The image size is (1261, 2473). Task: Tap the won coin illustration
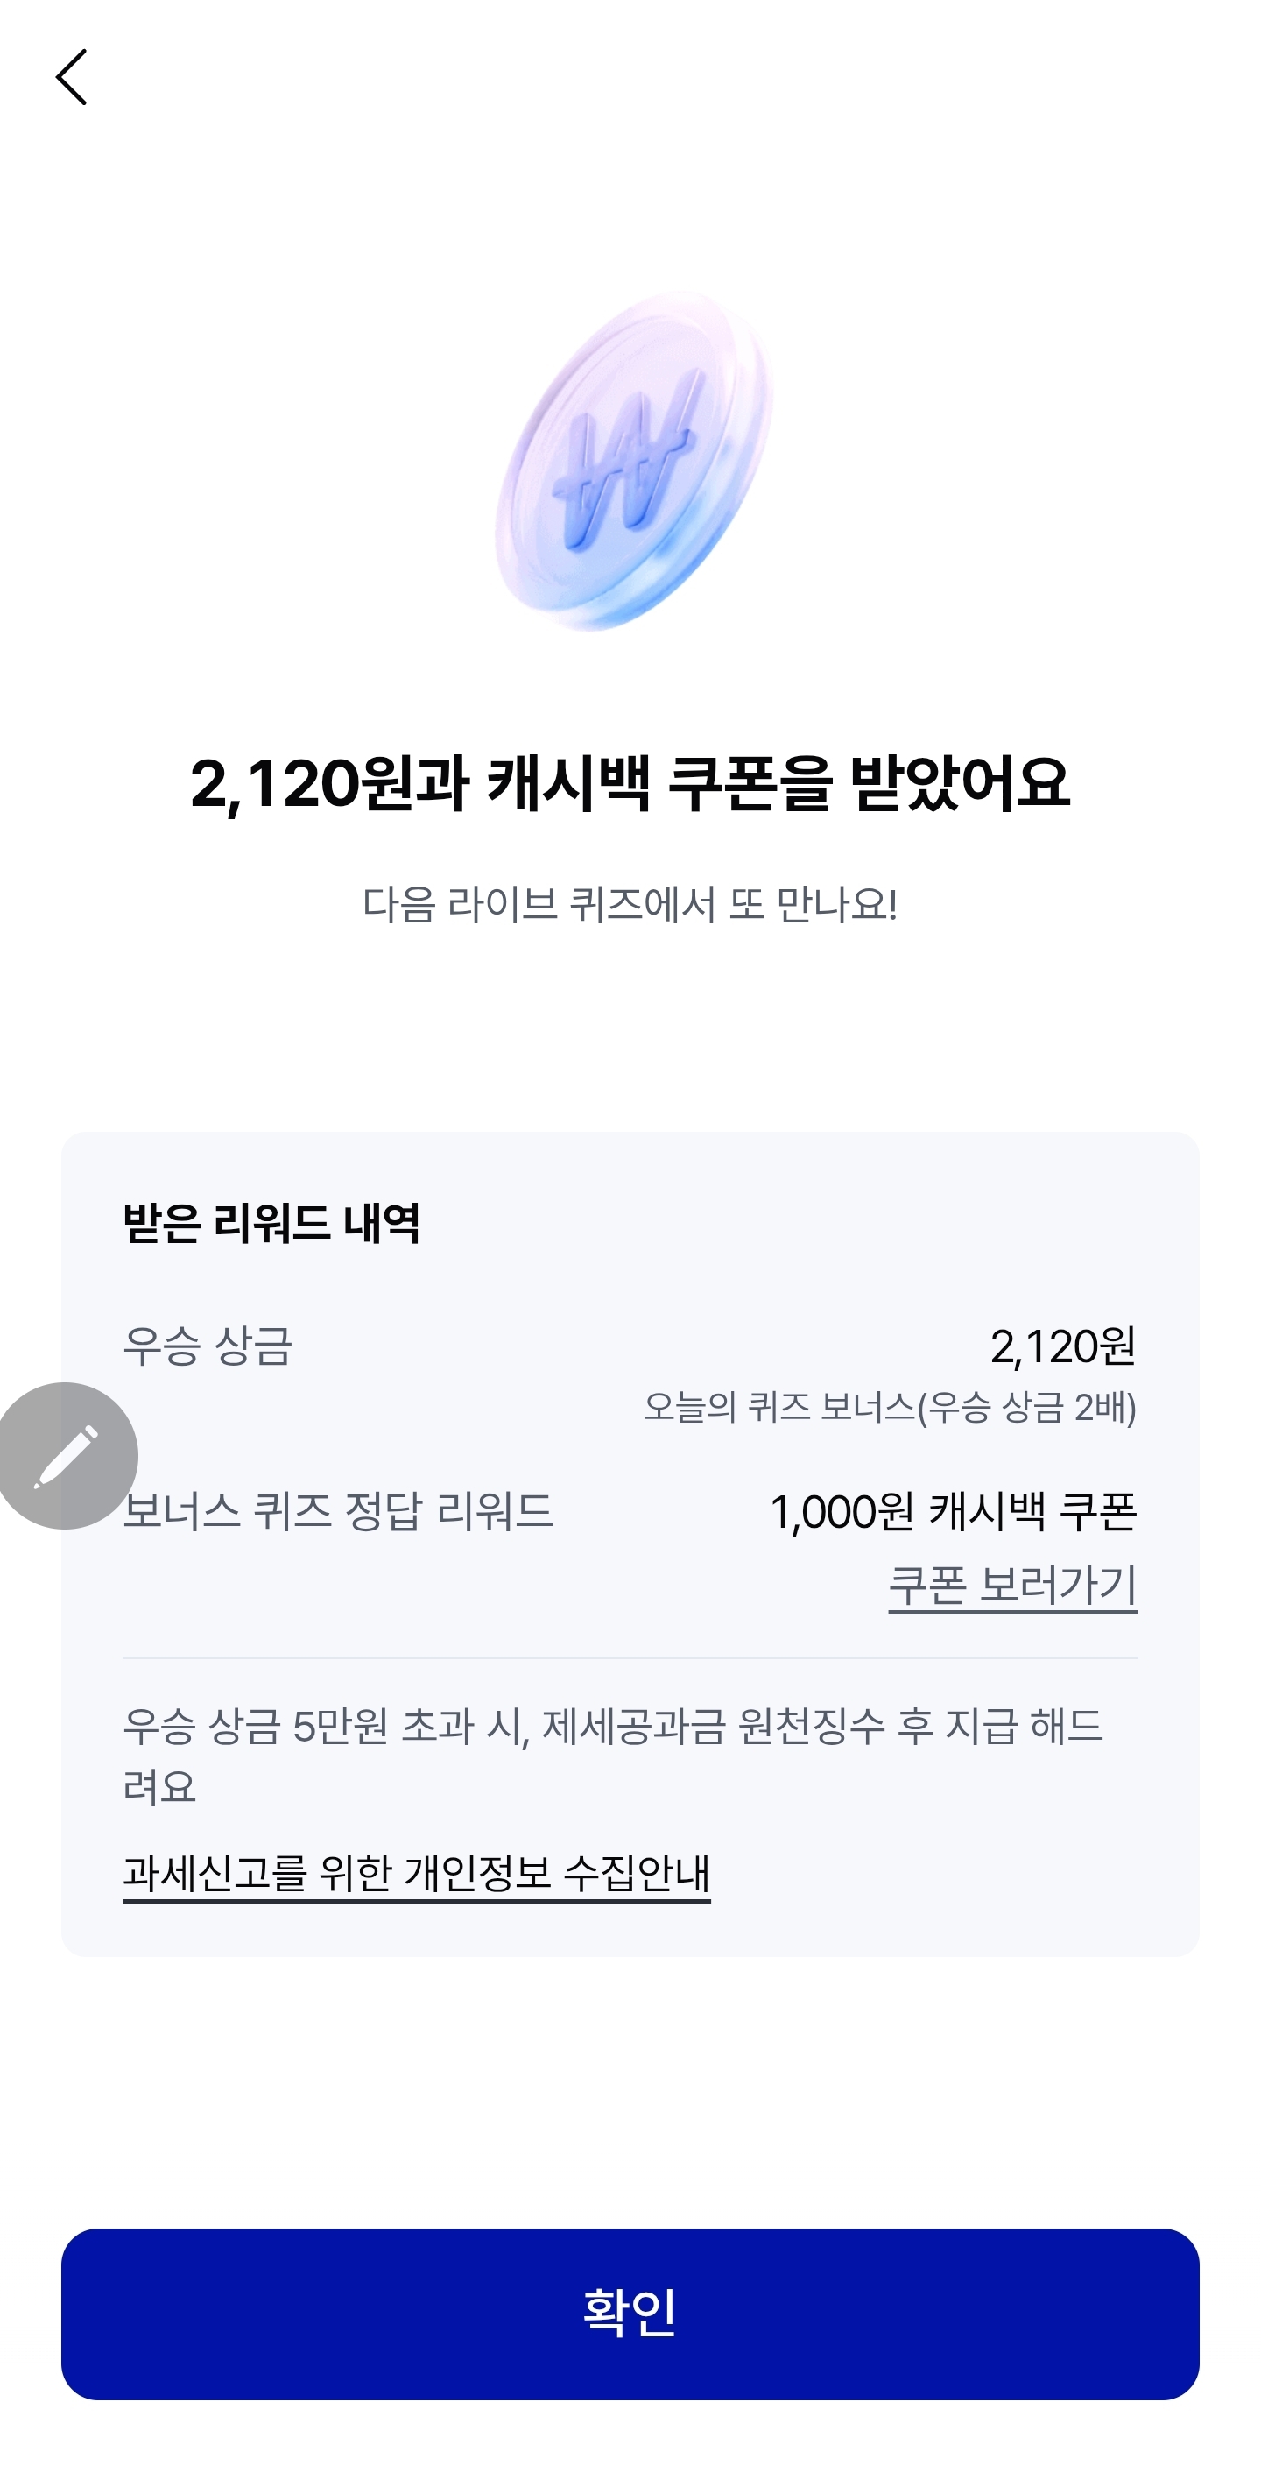click(634, 461)
